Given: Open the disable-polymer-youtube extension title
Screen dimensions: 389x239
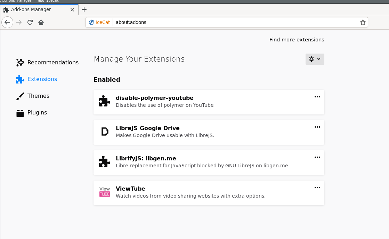Looking at the screenshot, I should [x=155, y=98].
